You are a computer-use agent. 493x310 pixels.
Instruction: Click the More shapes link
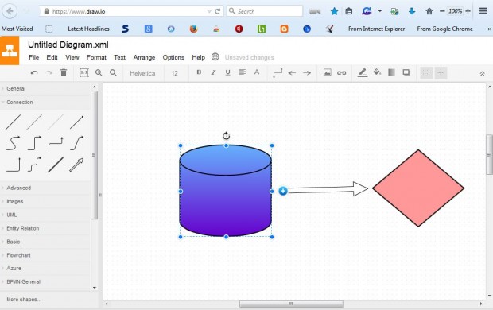[x=24, y=300]
